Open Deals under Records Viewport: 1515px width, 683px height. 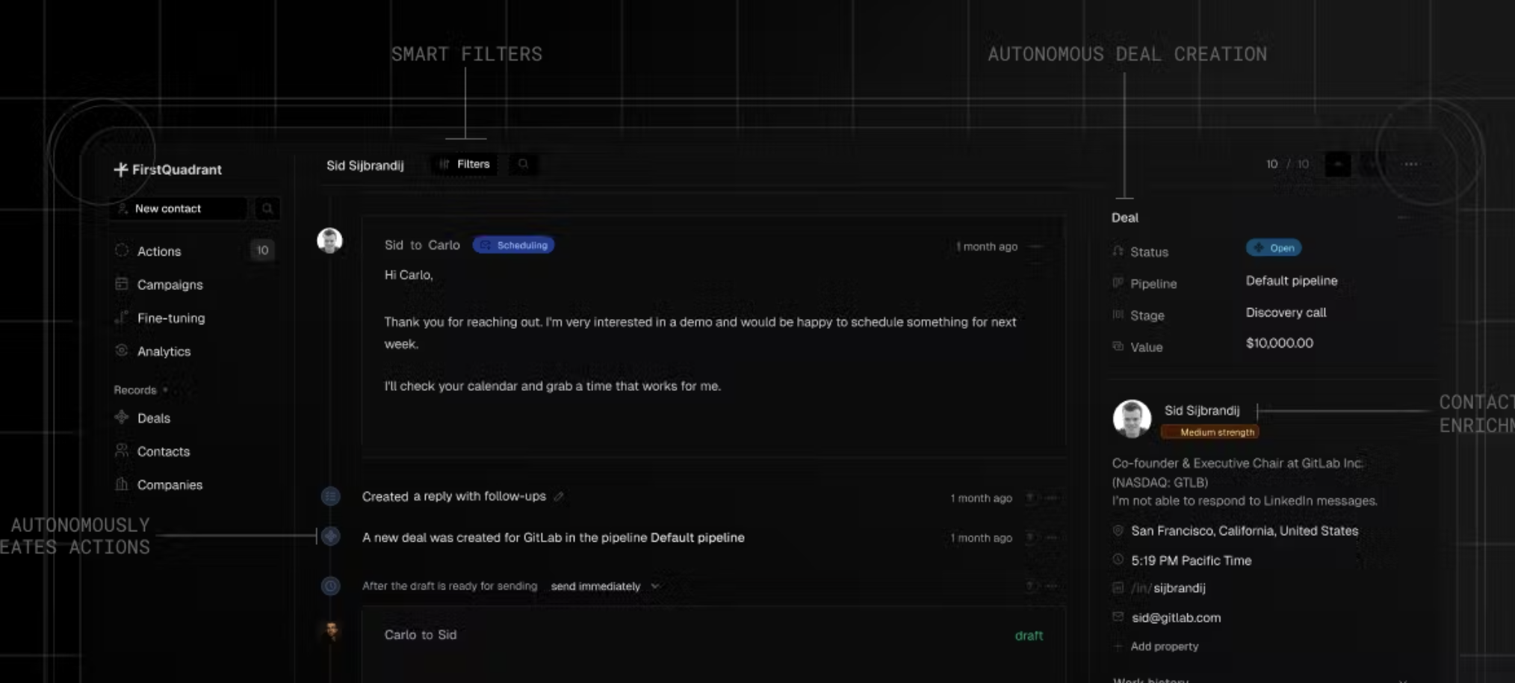153,418
